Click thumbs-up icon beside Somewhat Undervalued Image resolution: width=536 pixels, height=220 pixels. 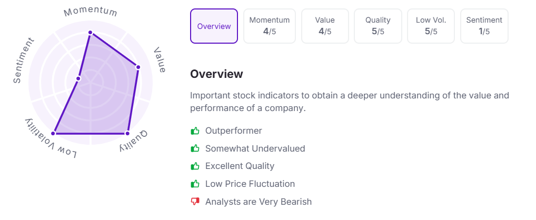[195, 149]
